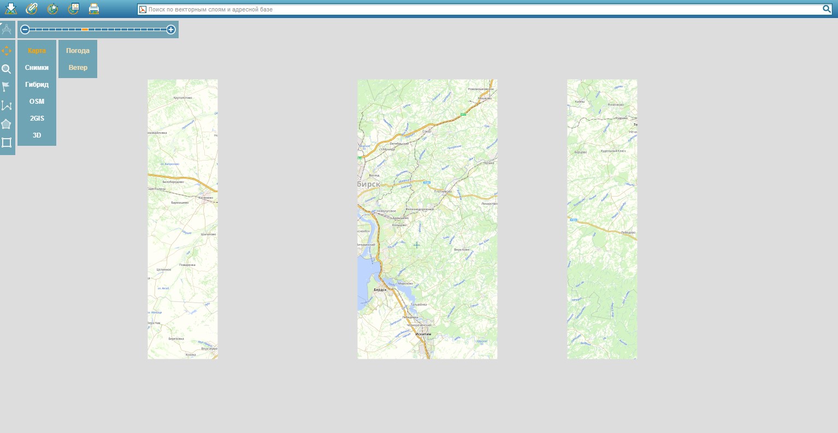Select the 2GIS base map
The height and width of the screenshot is (433, 838).
(37, 118)
